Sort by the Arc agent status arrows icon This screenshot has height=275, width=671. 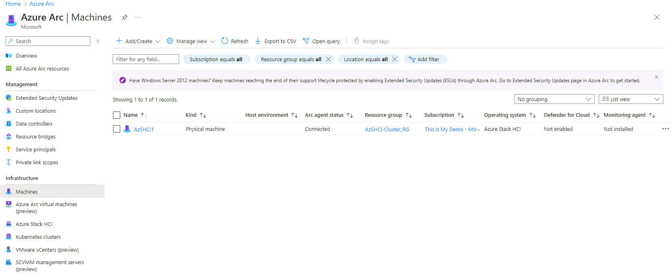pyautogui.click(x=350, y=115)
